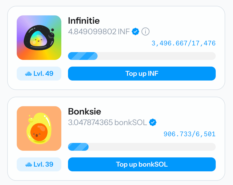
Task: Click the 906.733/6,501 experience counter
Action: point(189,134)
